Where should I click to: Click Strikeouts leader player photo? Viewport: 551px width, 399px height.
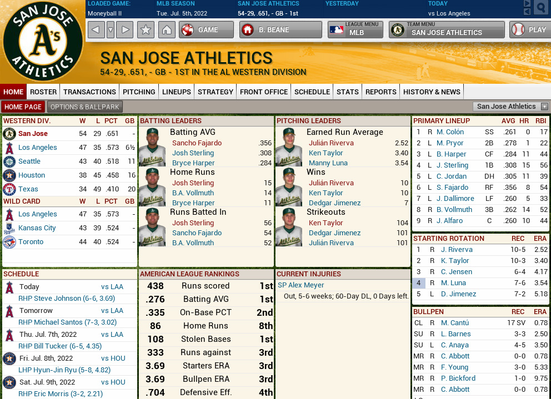pyautogui.click(x=288, y=227)
